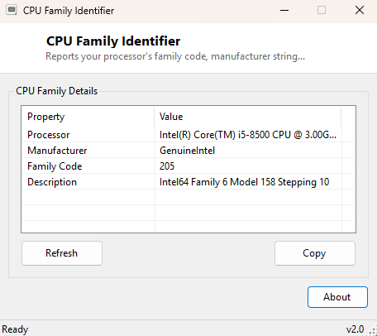Click the GenuineIntel value cell
377x336 pixels.
pos(187,151)
